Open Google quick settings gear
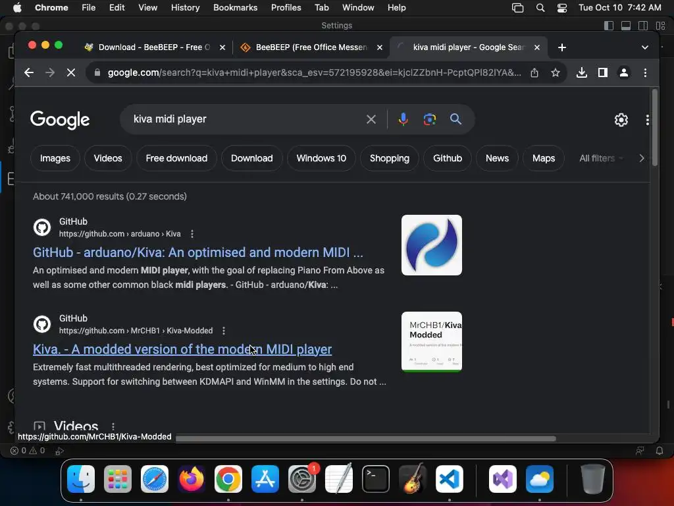Screen dimensions: 674x506 pos(621,120)
